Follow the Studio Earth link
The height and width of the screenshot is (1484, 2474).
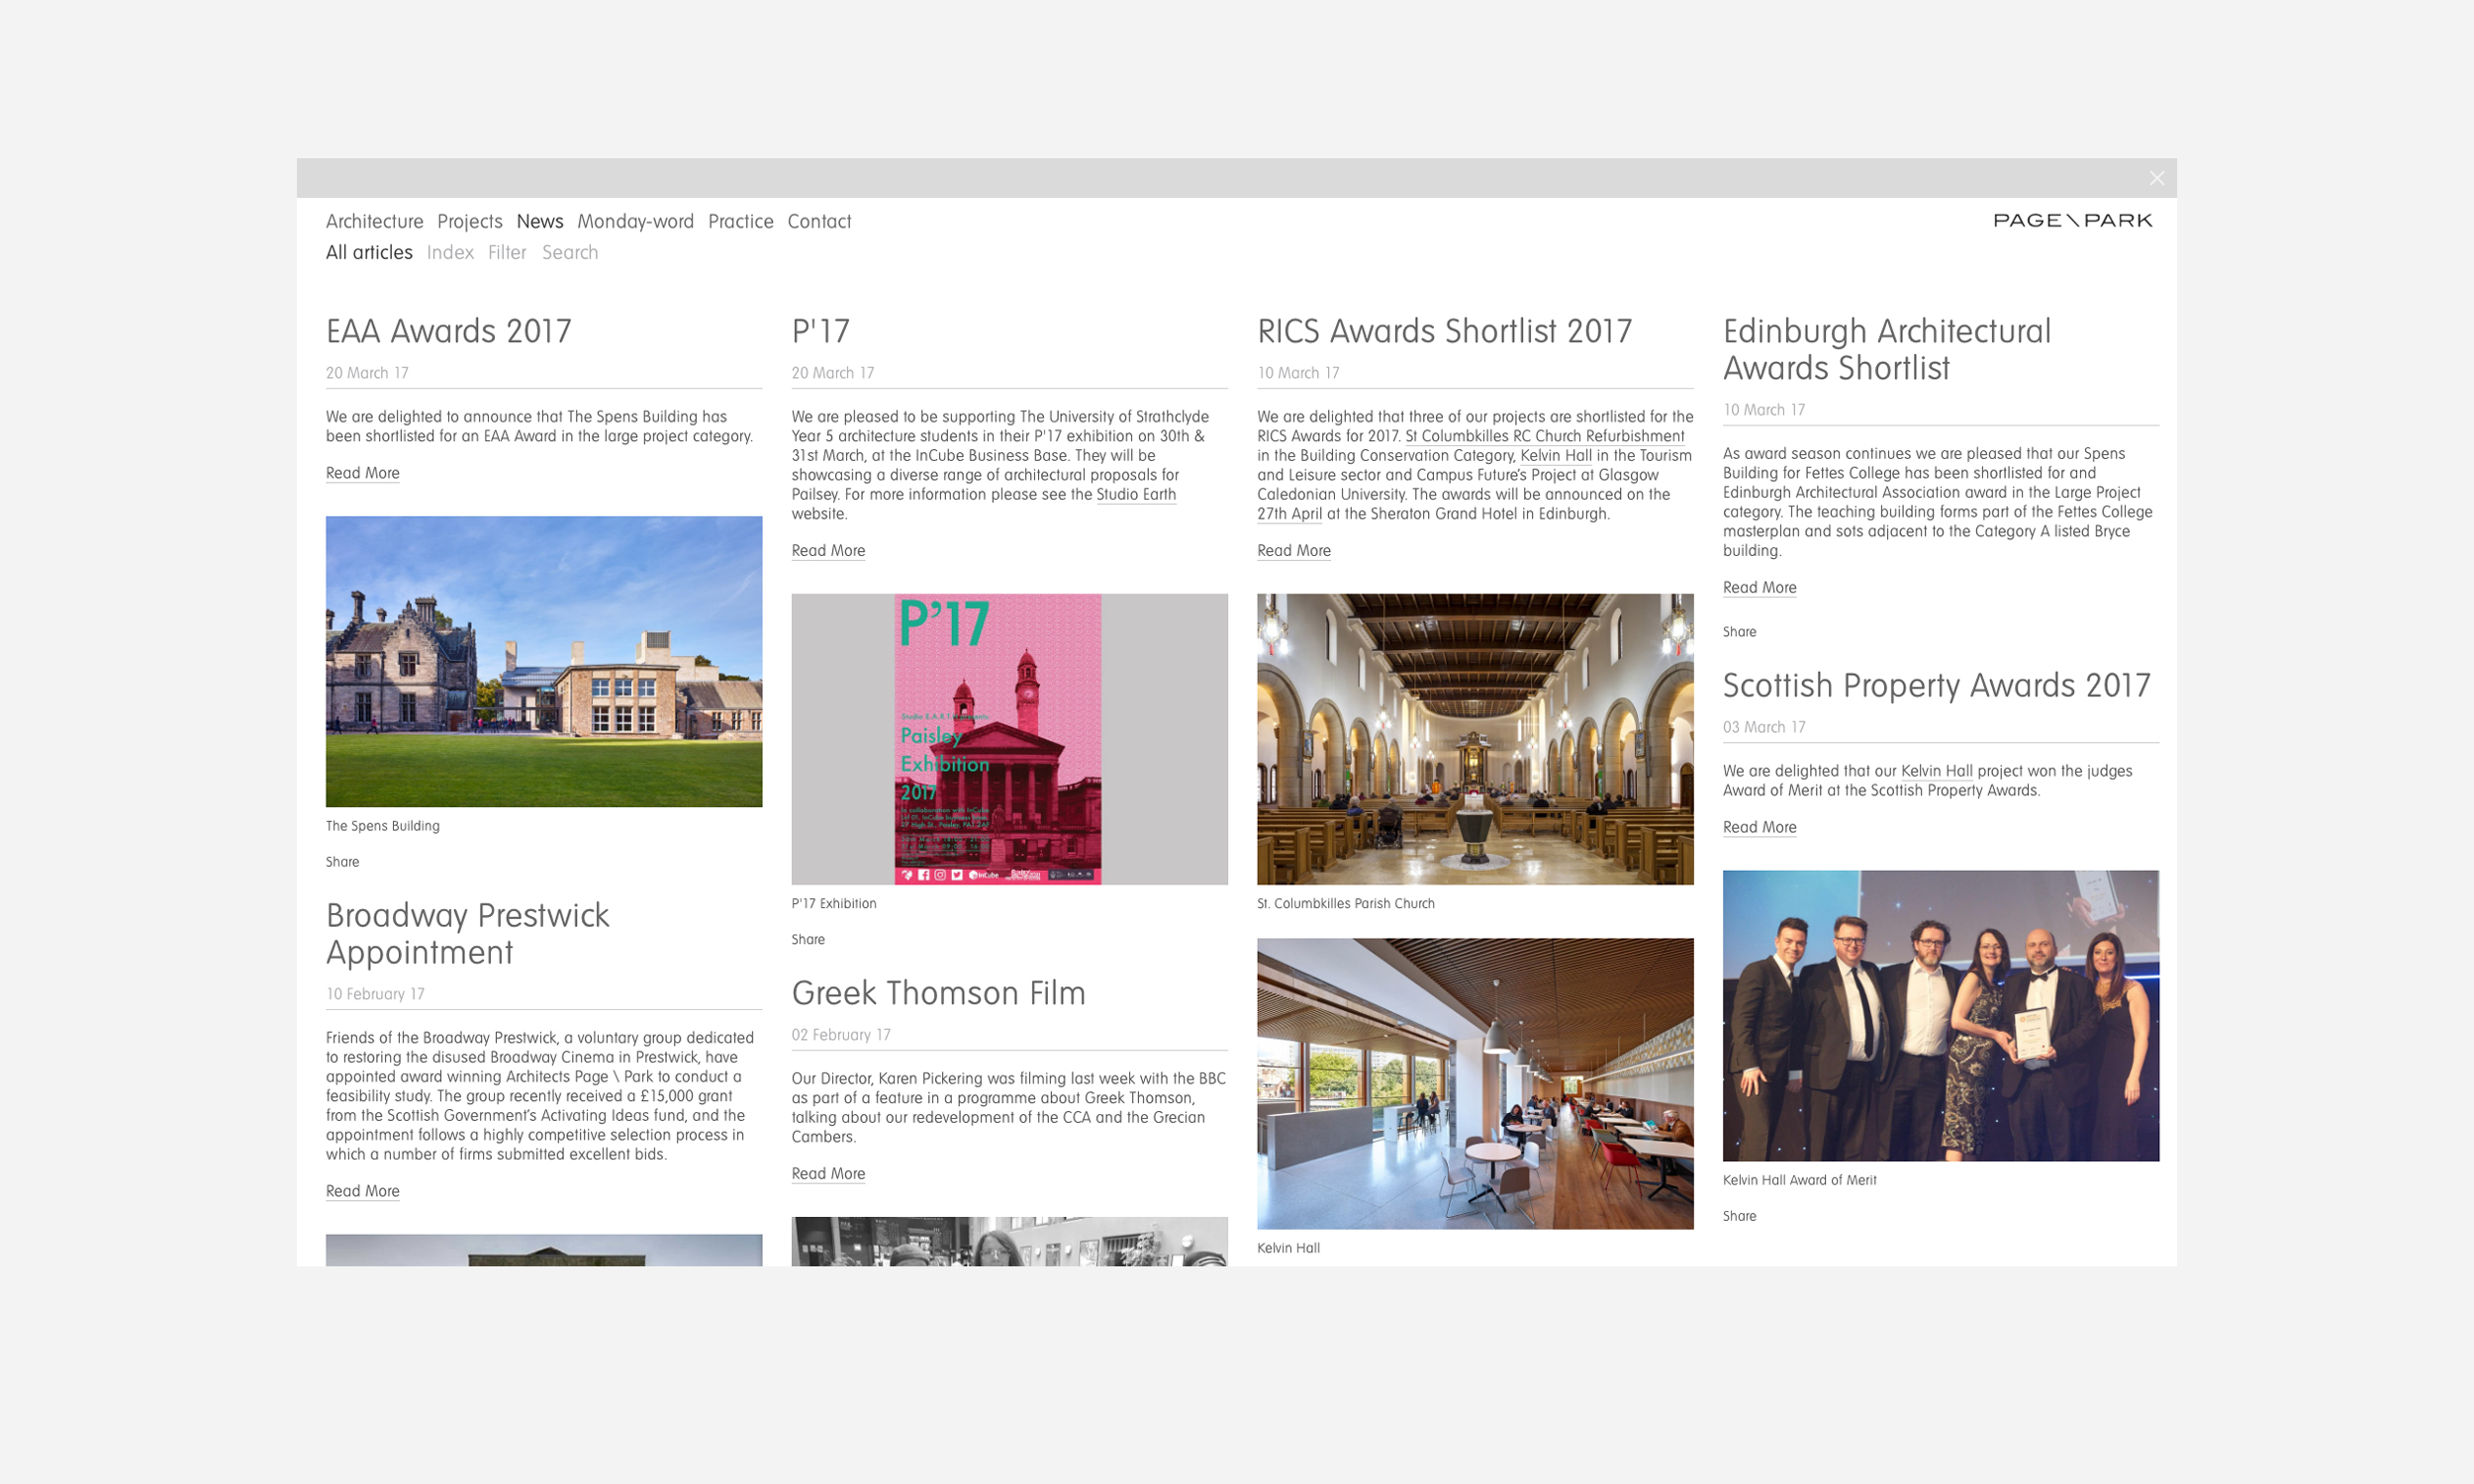point(1136,494)
